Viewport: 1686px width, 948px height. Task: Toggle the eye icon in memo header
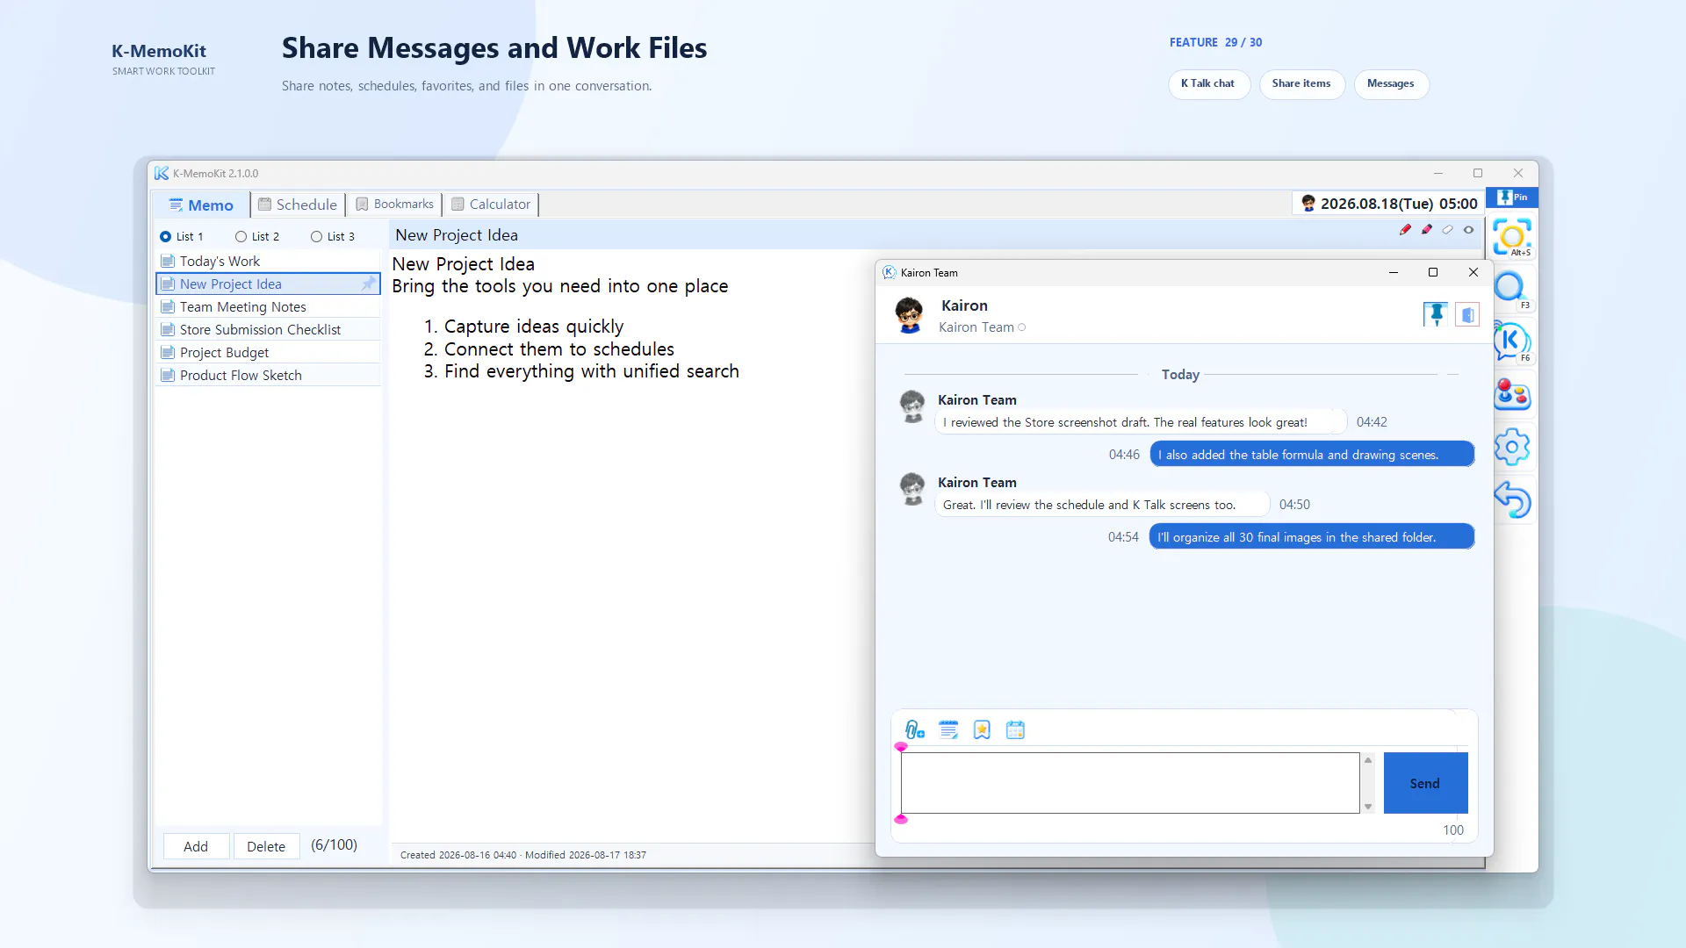coord(1468,230)
